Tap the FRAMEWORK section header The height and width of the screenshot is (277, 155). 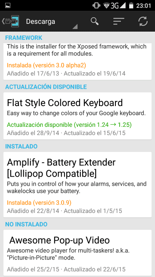pyautogui.click(x=24, y=38)
